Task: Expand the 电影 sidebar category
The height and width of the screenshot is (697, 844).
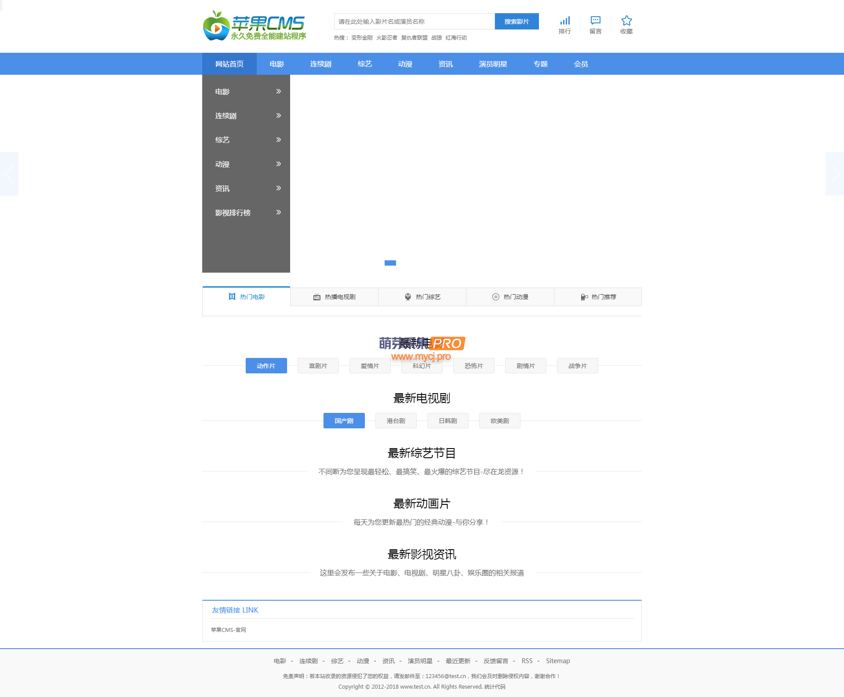Action: (x=246, y=91)
